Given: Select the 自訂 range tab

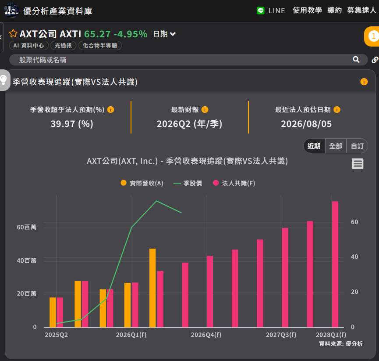Looking at the screenshot, I should click(x=357, y=146).
